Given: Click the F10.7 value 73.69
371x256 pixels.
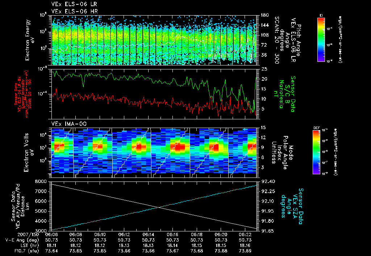Looking at the screenshot, I should (245, 251).
